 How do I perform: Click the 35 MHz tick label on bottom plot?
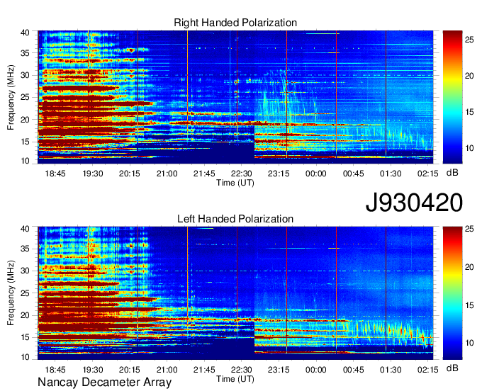[x=25, y=249]
